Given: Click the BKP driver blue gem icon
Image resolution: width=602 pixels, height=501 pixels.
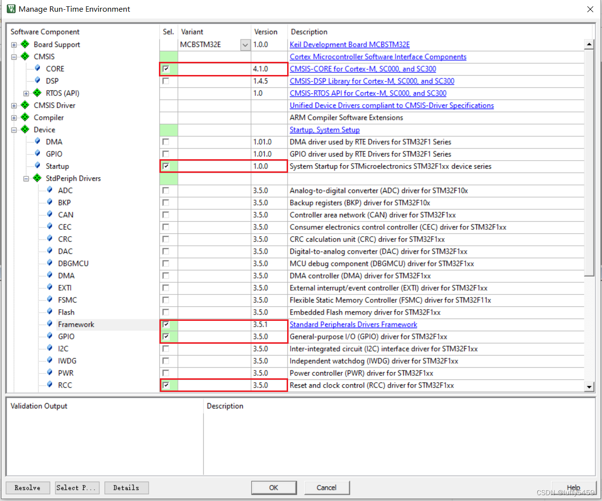Looking at the screenshot, I should pyautogui.click(x=50, y=202).
